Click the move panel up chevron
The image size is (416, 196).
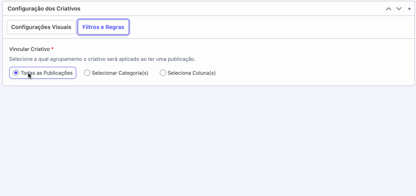pyautogui.click(x=389, y=9)
